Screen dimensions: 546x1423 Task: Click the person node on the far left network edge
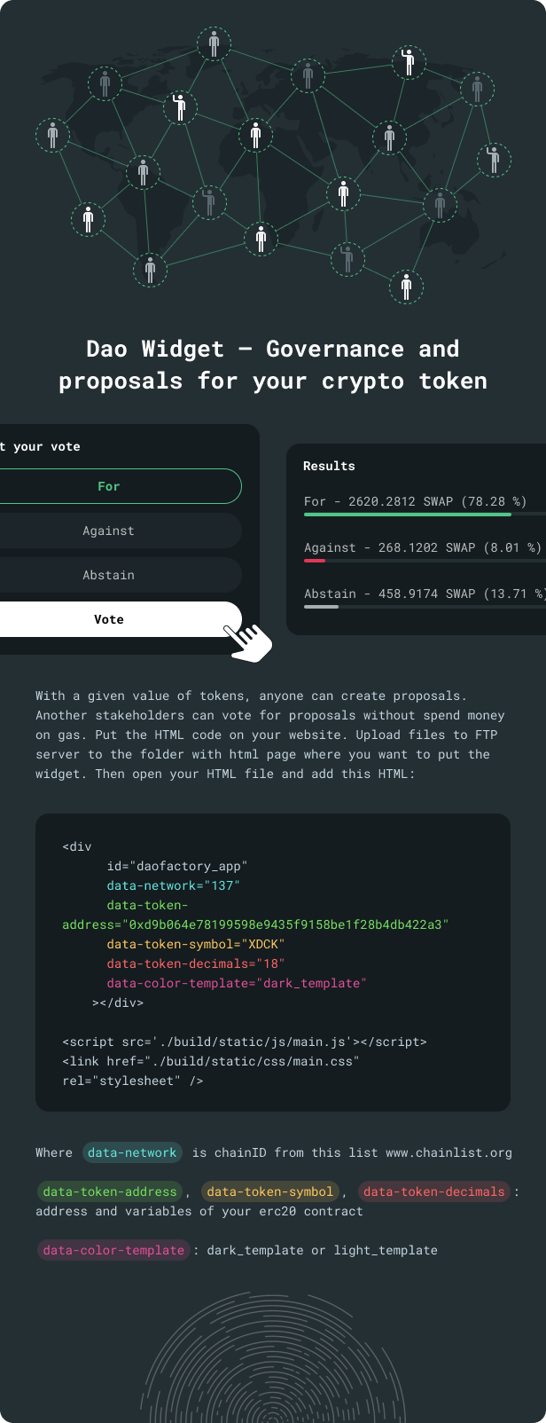coord(52,135)
